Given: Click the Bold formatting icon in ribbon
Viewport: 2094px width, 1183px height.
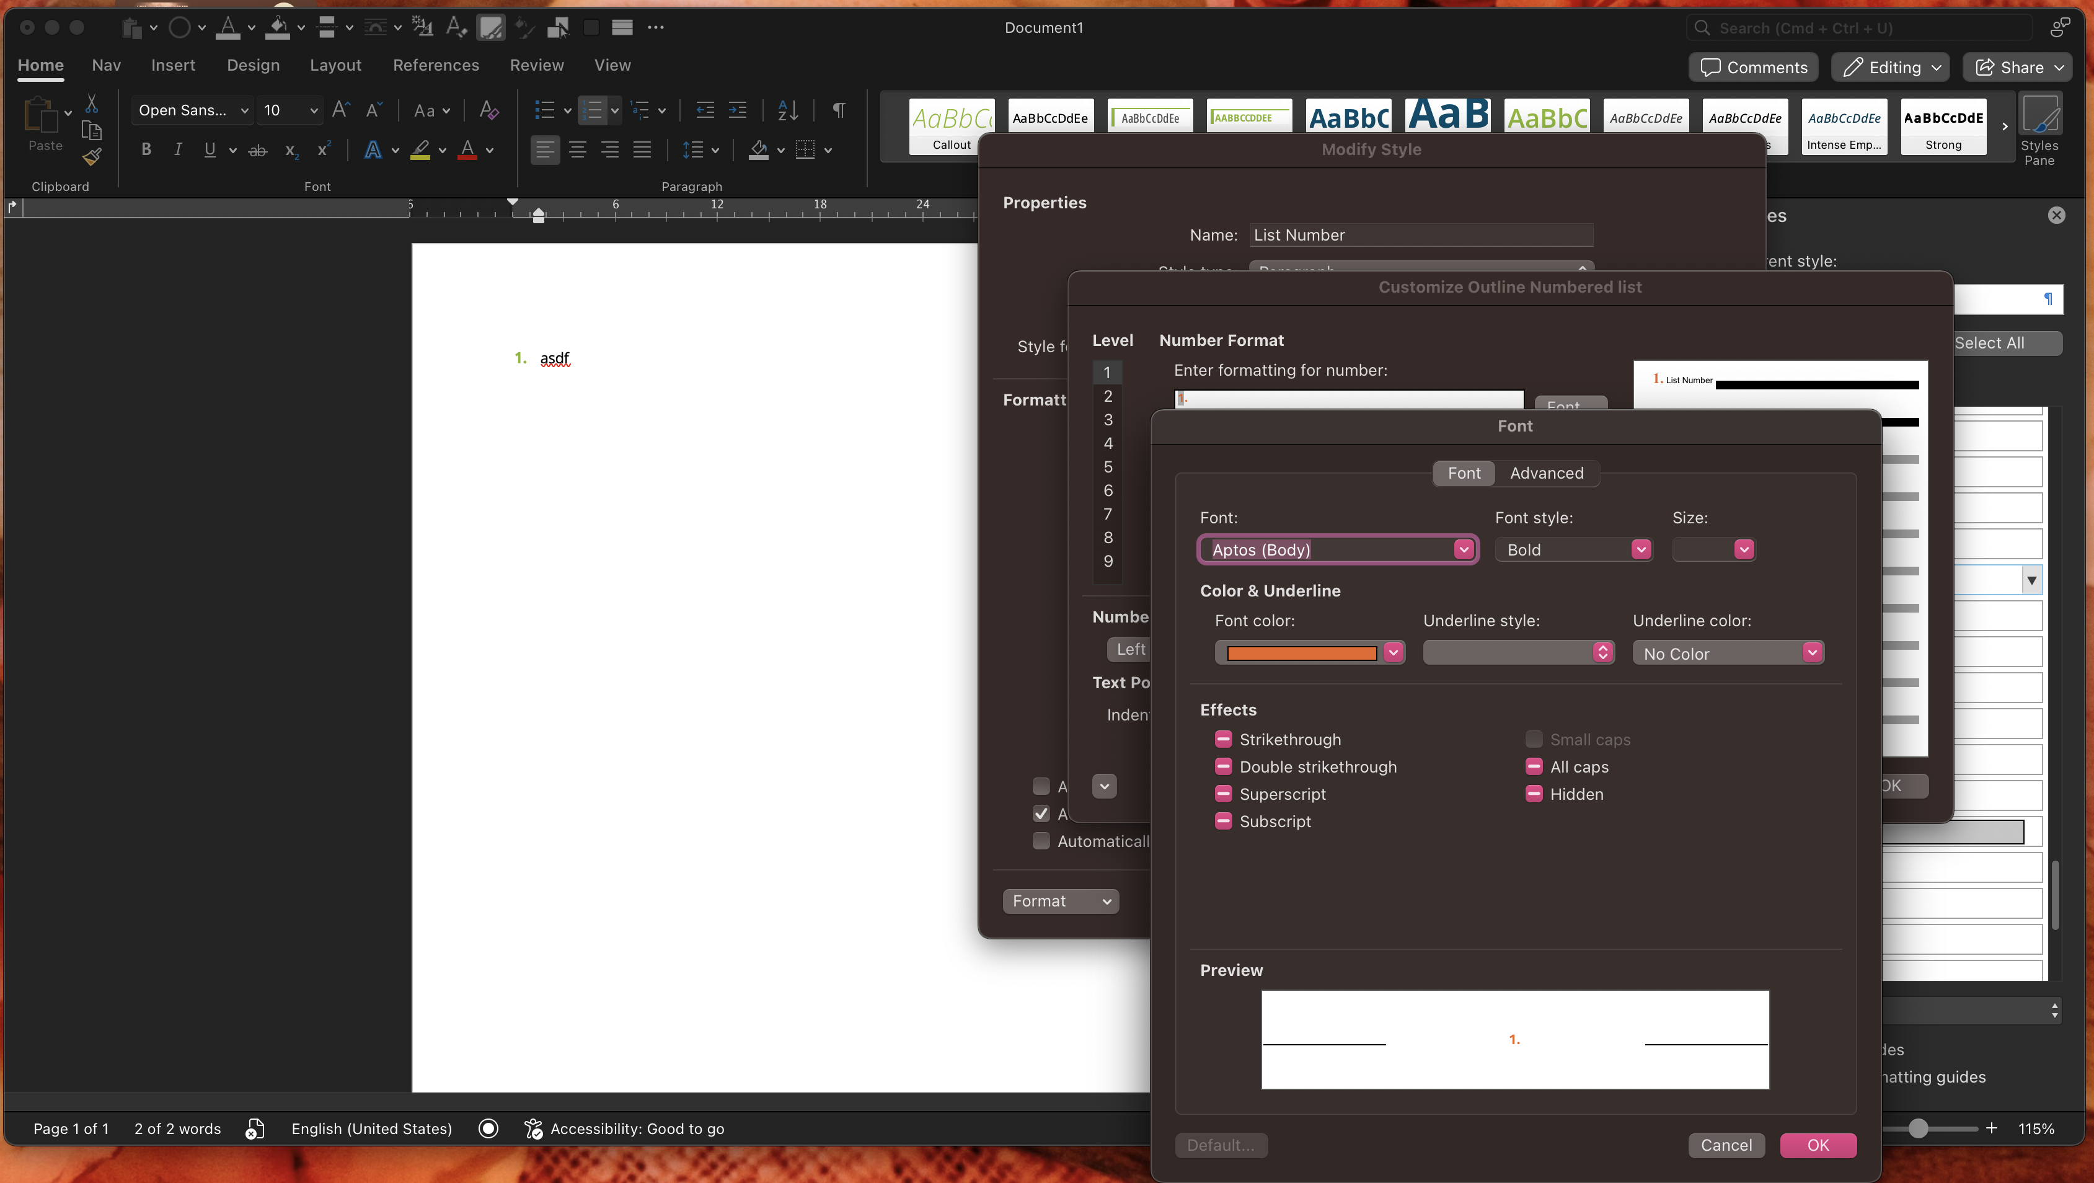Looking at the screenshot, I should (x=146, y=149).
